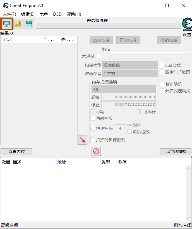Click the 撤销扫描 button

[x=169, y=40]
